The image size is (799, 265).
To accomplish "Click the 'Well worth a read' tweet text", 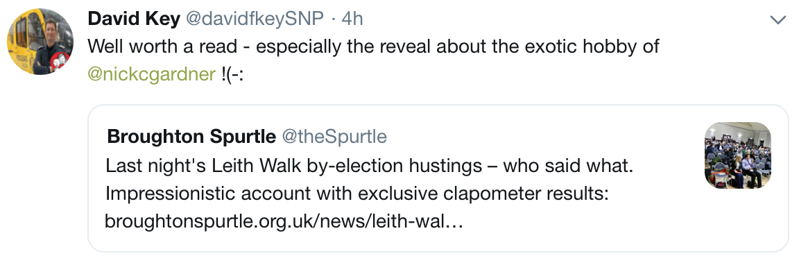I will pyautogui.click(x=374, y=46).
